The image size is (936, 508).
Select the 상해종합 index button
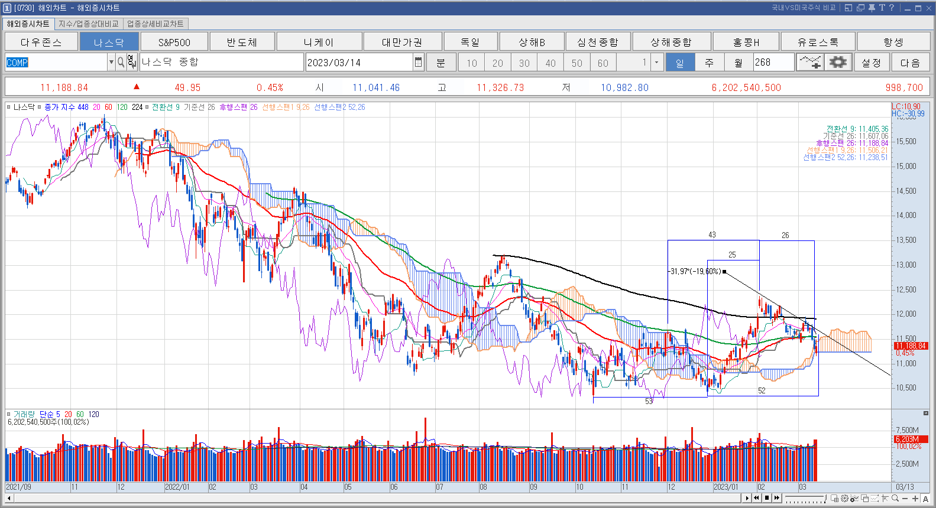tap(671, 42)
